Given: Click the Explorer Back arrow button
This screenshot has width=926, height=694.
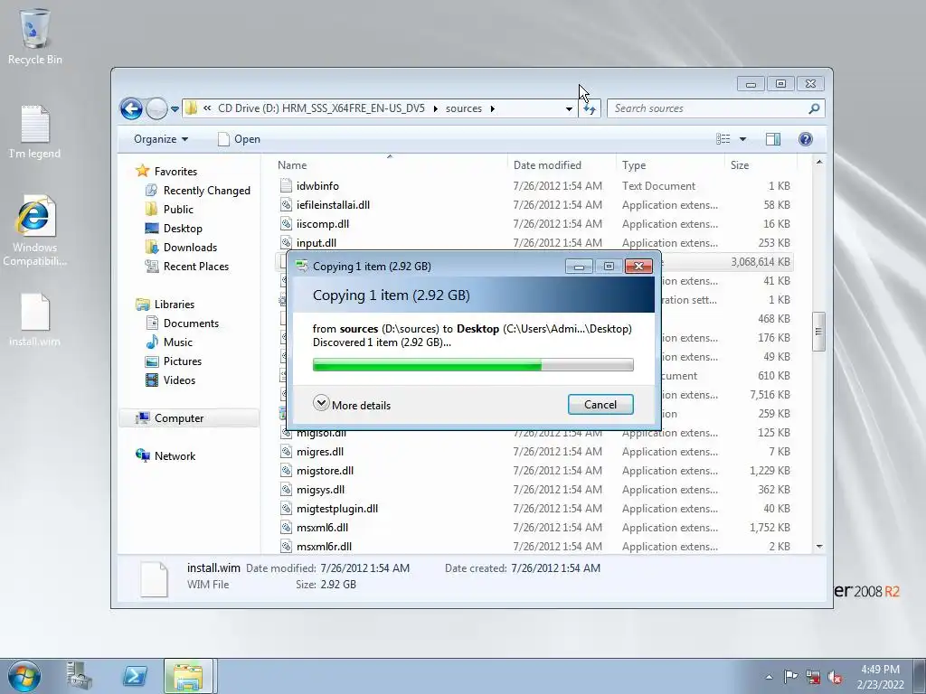Looking at the screenshot, I should 131,108.
